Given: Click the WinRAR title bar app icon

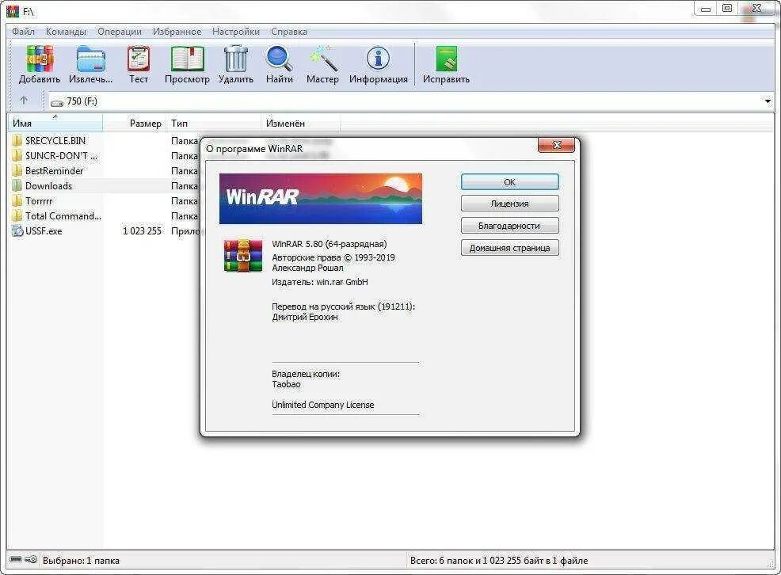Looking at the screenshot, I should tap(13, 10).
